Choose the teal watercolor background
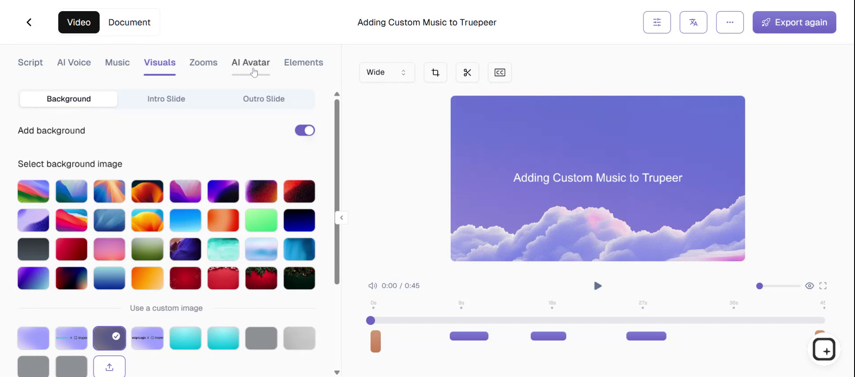Screen dimensions: 855x377 (224, 249)
